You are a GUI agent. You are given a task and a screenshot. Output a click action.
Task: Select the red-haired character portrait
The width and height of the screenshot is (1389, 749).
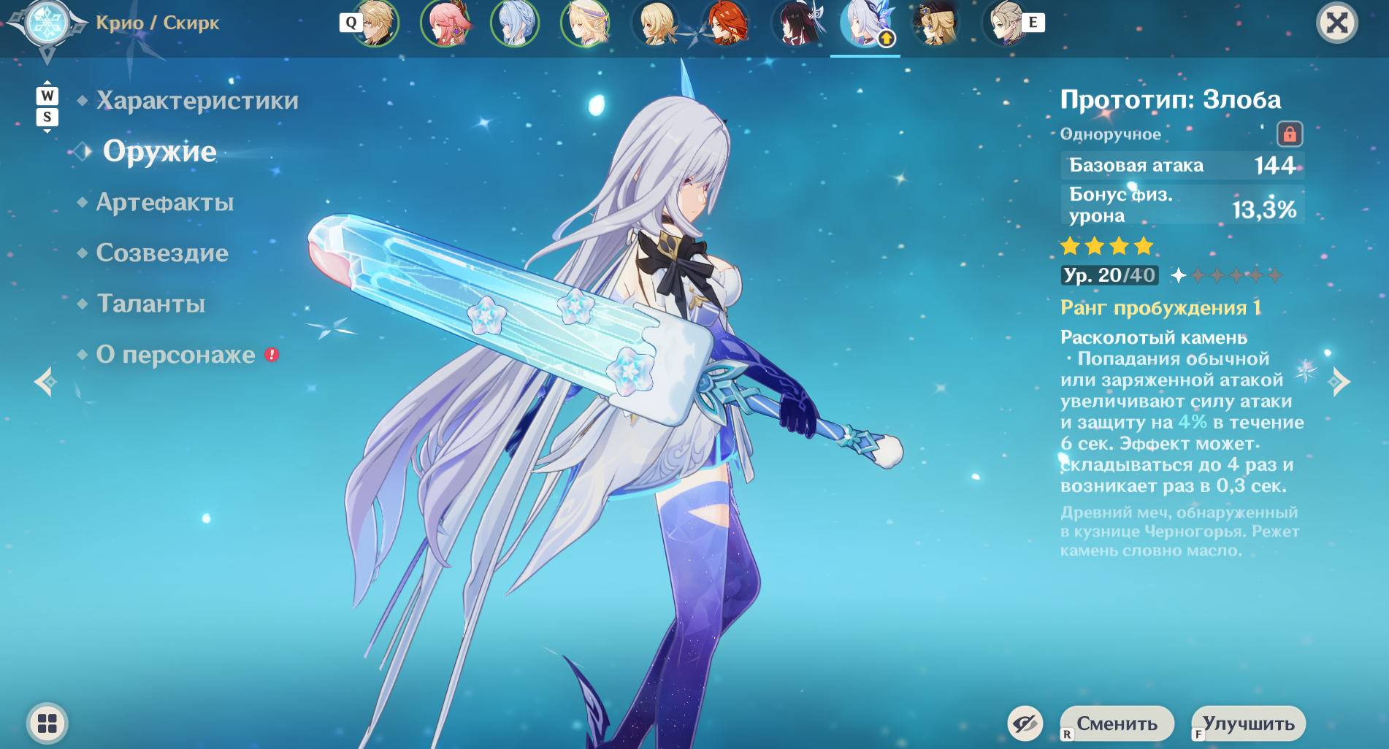725,23
